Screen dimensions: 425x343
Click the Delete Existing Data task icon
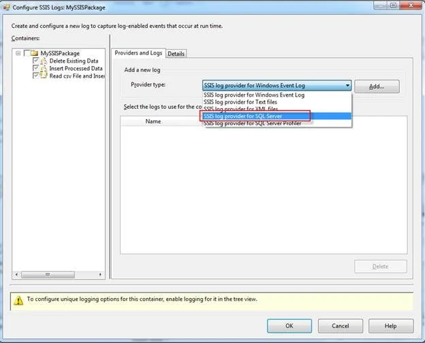[44, 61]
